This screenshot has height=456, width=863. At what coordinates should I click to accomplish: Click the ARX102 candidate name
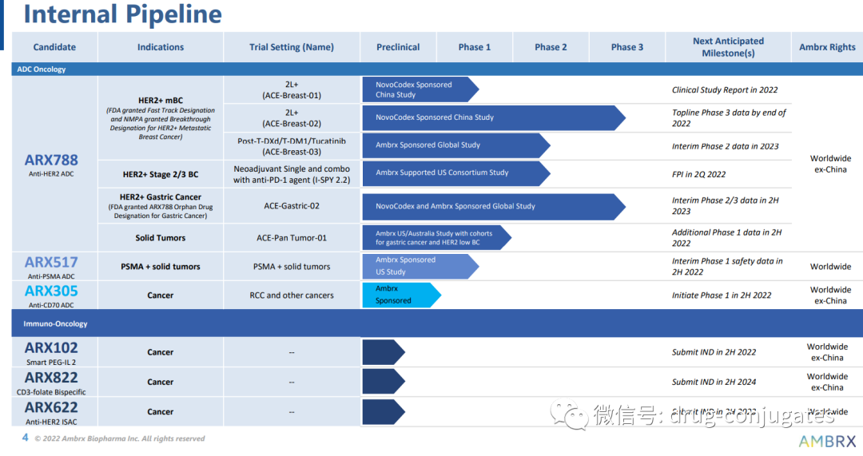[51, 348]
